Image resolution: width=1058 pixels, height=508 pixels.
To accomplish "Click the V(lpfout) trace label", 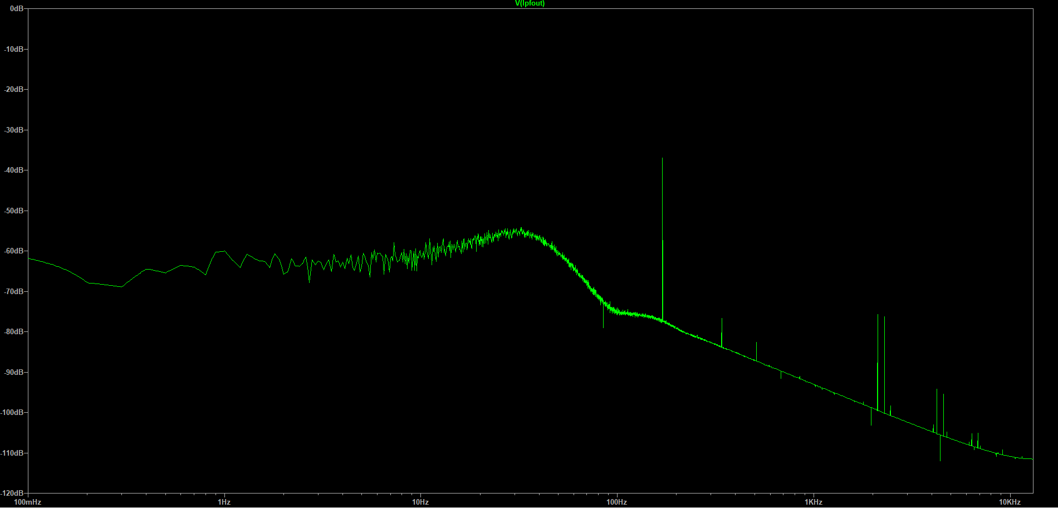I will click(x=530, y=3).
